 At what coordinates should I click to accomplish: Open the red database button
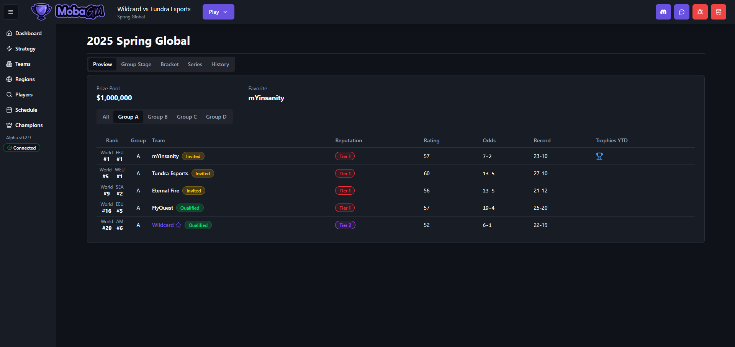pyautogui.click(x=718, y=12)
